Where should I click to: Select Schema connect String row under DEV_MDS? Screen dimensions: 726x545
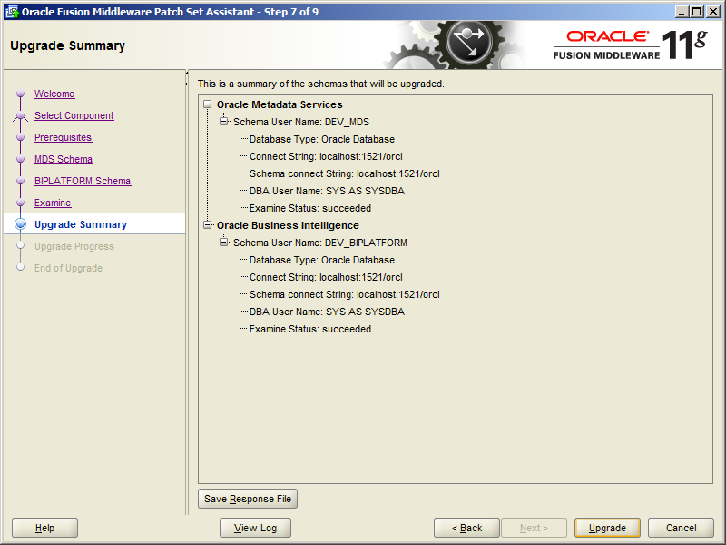point(345,173)
